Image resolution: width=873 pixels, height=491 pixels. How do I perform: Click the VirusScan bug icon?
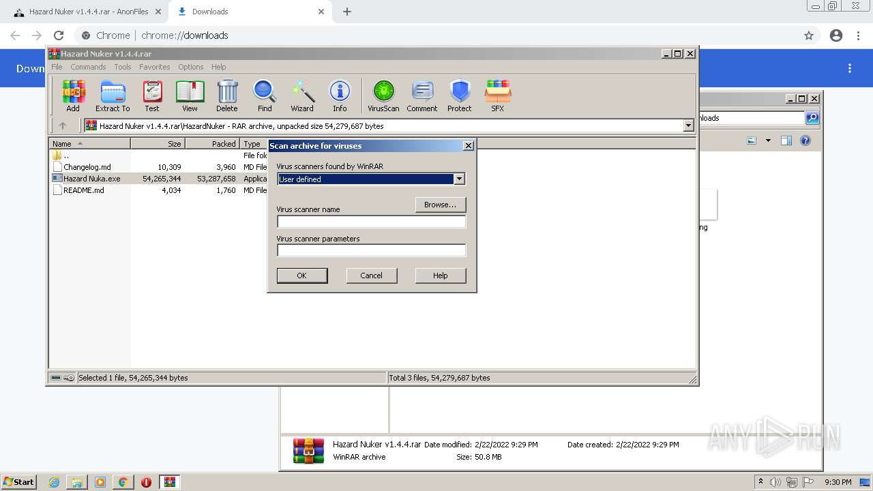(x=383, y=95)
